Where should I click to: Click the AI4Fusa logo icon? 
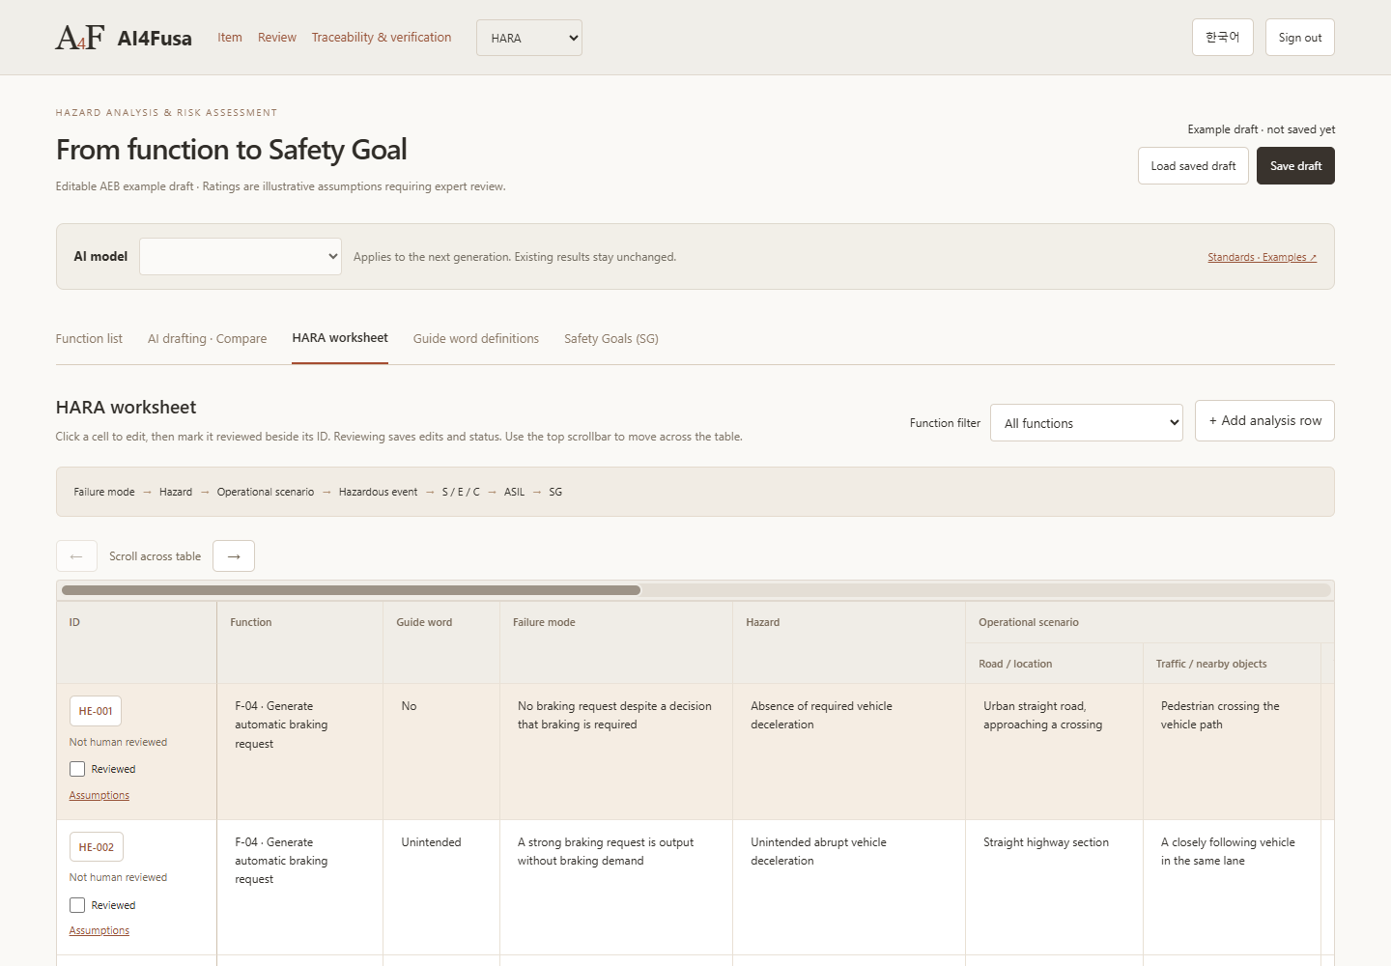click(x=80, y=38)
